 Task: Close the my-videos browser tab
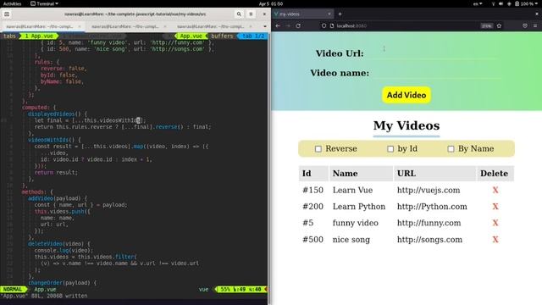[x=329, y=14]
